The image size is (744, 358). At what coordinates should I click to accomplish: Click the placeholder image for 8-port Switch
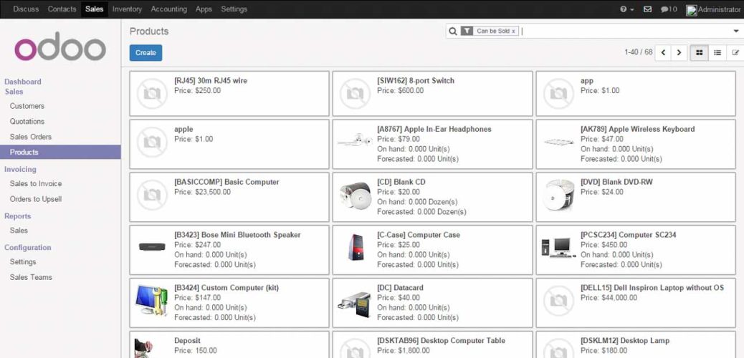[355, 93]
